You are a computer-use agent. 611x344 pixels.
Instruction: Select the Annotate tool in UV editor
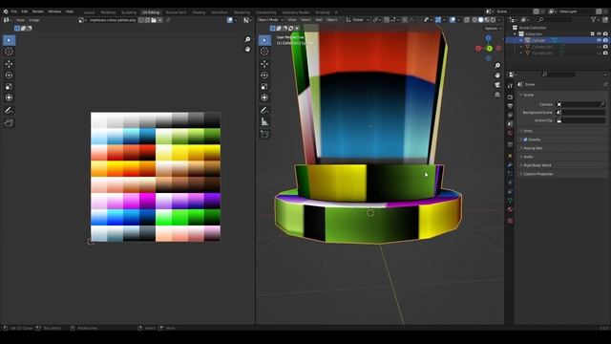coord(9,111)
